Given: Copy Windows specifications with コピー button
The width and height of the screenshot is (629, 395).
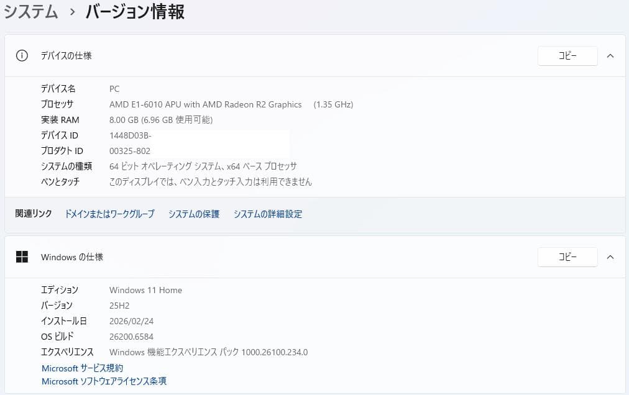Looking at the screenshot, I should tap(567, 257).
